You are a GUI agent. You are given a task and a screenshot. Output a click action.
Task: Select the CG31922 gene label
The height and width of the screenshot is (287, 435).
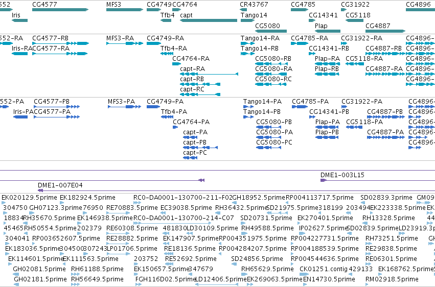(x=355, y=5)
